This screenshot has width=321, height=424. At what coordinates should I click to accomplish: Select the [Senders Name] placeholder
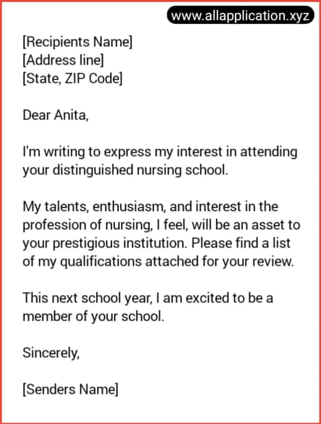pos(70,390)
